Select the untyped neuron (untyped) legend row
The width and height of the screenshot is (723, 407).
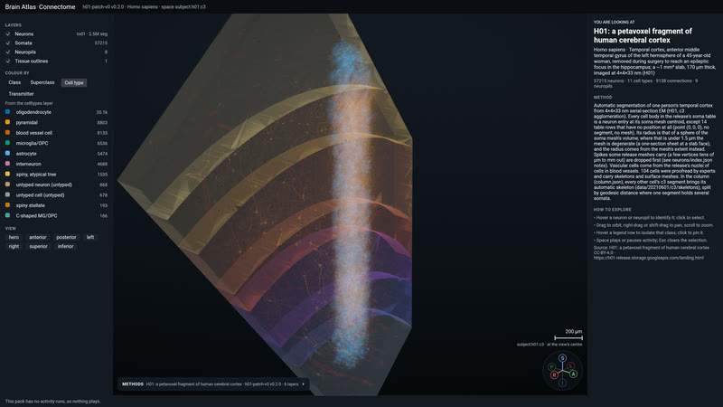pos(56,185)
